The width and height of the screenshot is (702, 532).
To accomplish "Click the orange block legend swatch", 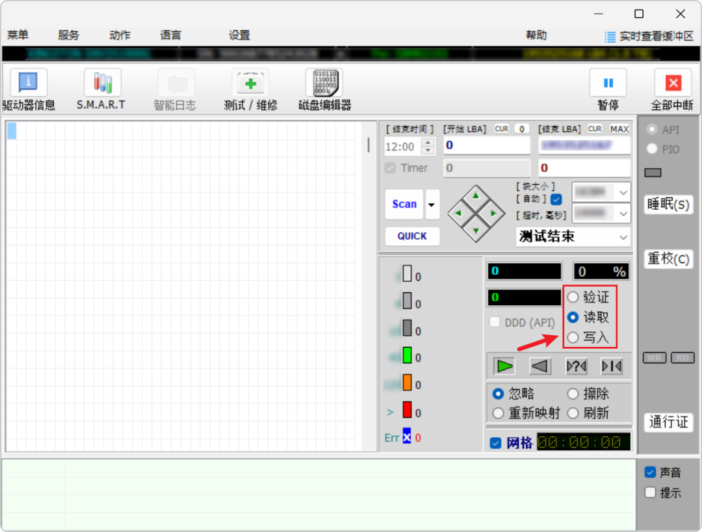I will click(407, 382).
